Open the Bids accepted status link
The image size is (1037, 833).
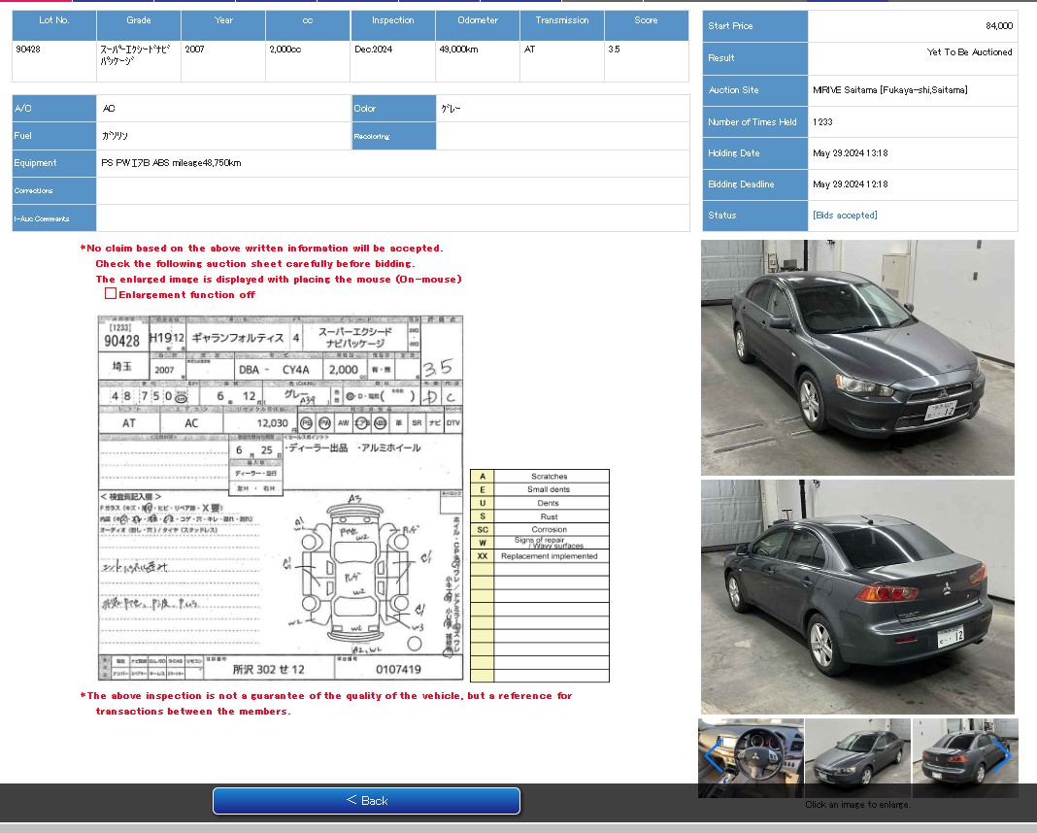coord(844,216)
